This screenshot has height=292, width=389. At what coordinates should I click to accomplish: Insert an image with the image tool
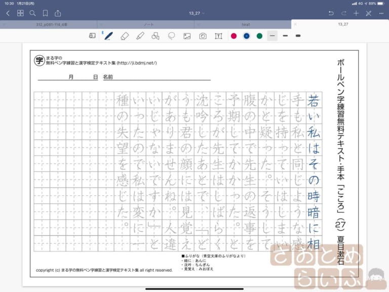click(187, 36)
